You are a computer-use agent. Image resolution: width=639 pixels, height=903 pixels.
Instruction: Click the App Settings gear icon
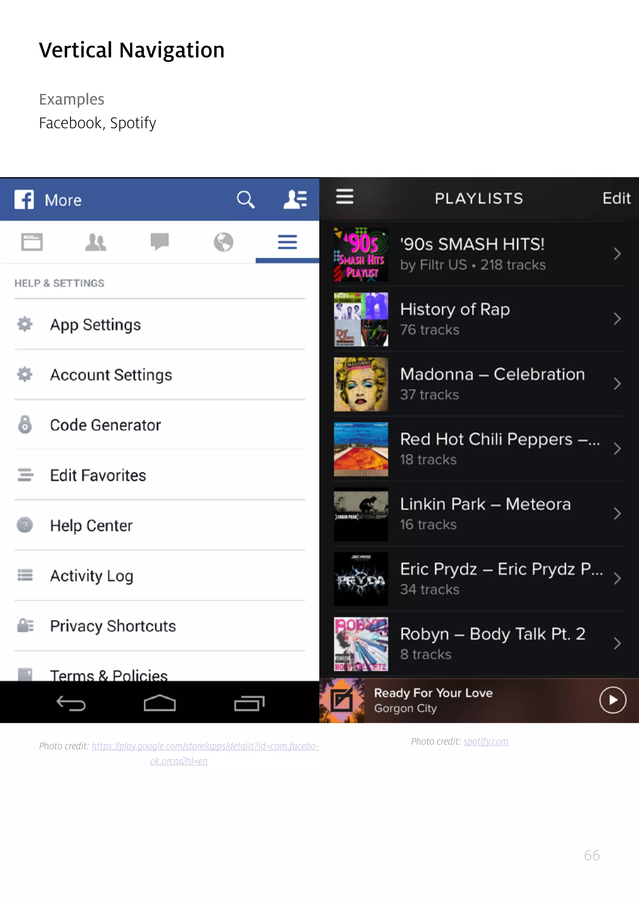(25, 324)
